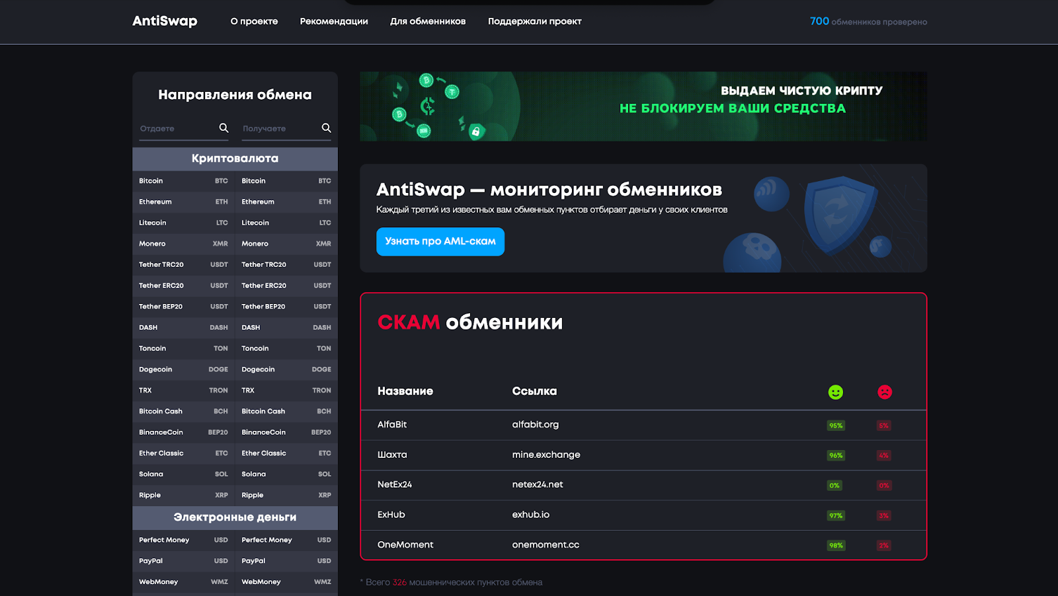Click the Узнать про AML-скам button
1058x596 pixels.
pyautogui.click(x=440, y=242)
